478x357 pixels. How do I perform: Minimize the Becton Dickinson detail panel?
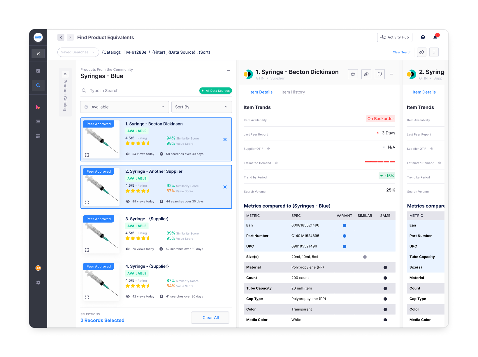pos(392,74)
